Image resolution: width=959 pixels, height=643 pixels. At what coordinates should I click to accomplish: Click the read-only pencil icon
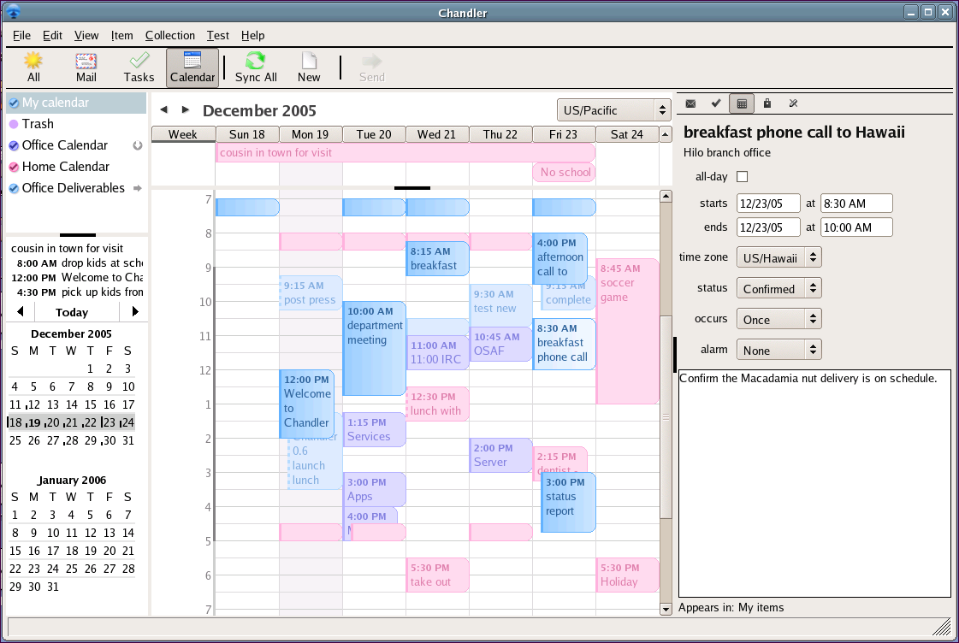point(793,103)
